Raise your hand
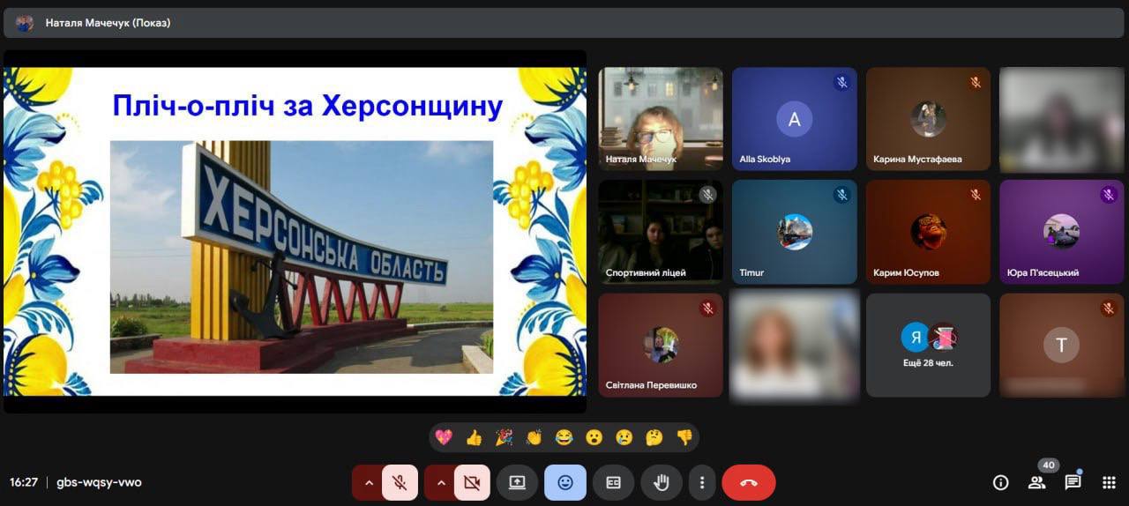The image size is (1129, 506). (662, 482)
